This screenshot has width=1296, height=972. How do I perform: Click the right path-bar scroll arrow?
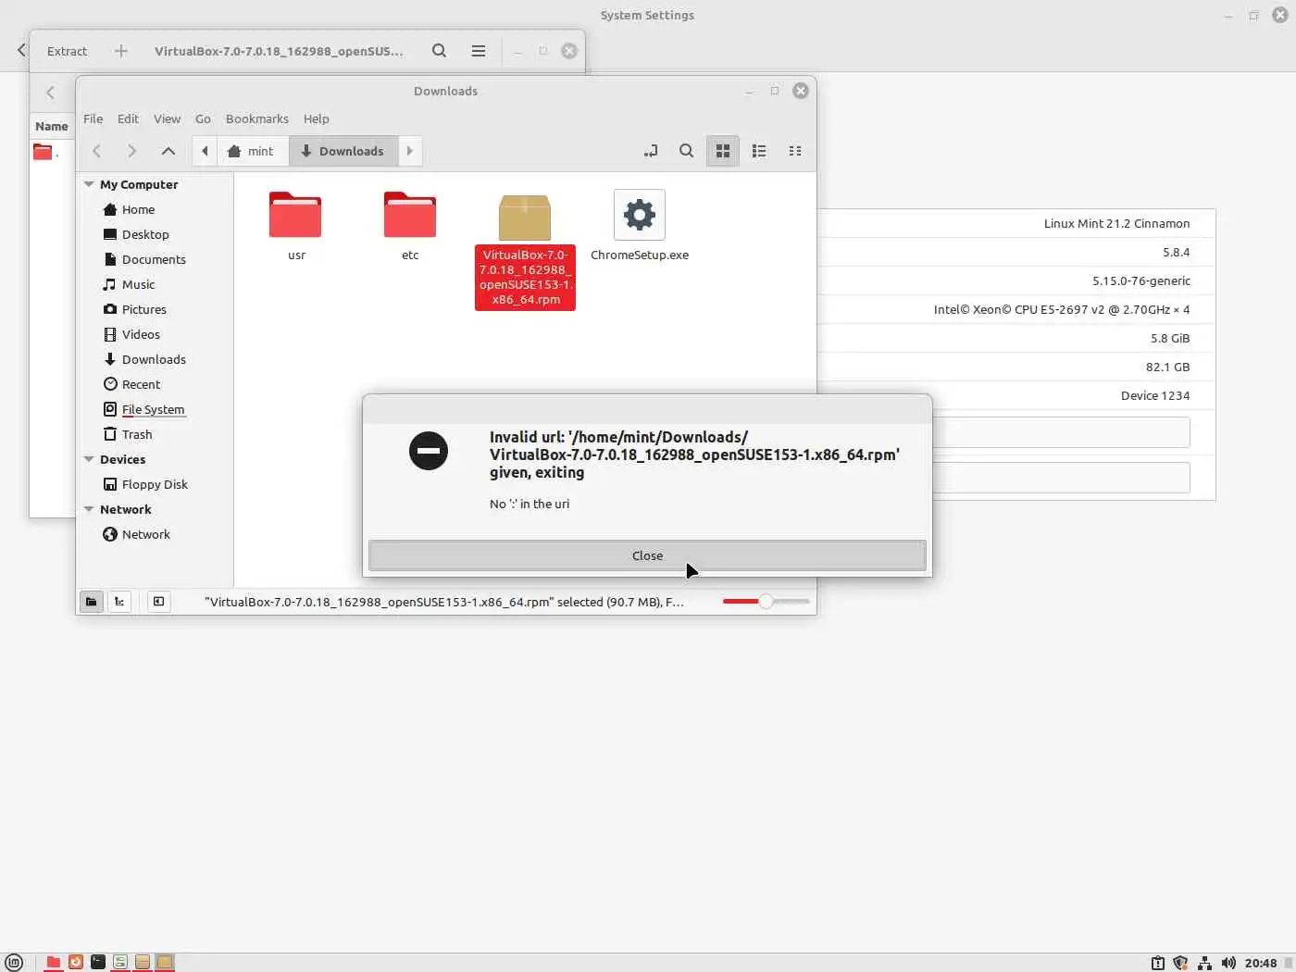[x=410, y=151]
